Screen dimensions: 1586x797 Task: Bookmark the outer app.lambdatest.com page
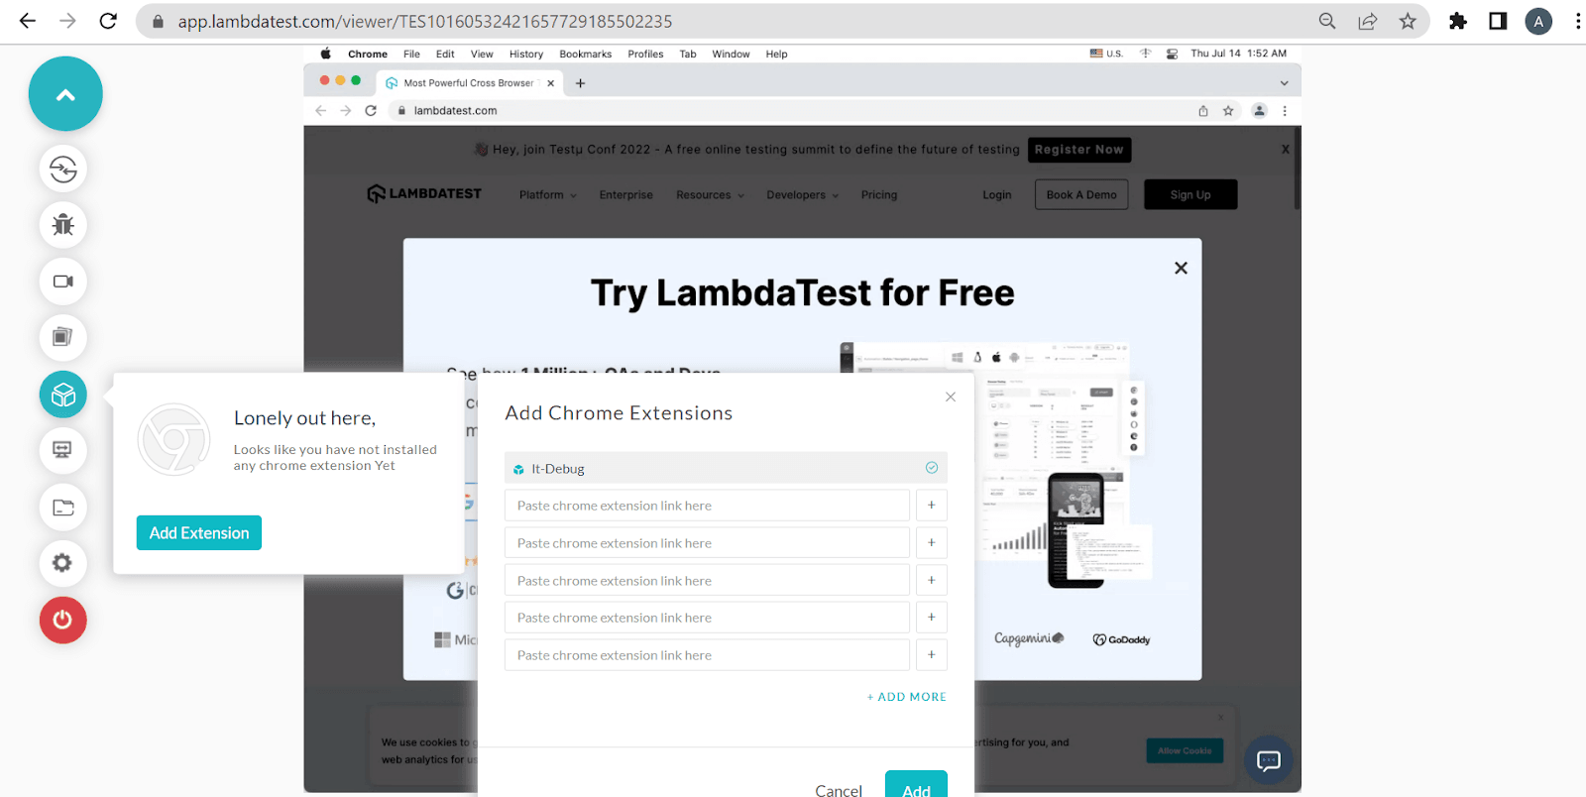pyautogui.click(x=1408, y=21)
